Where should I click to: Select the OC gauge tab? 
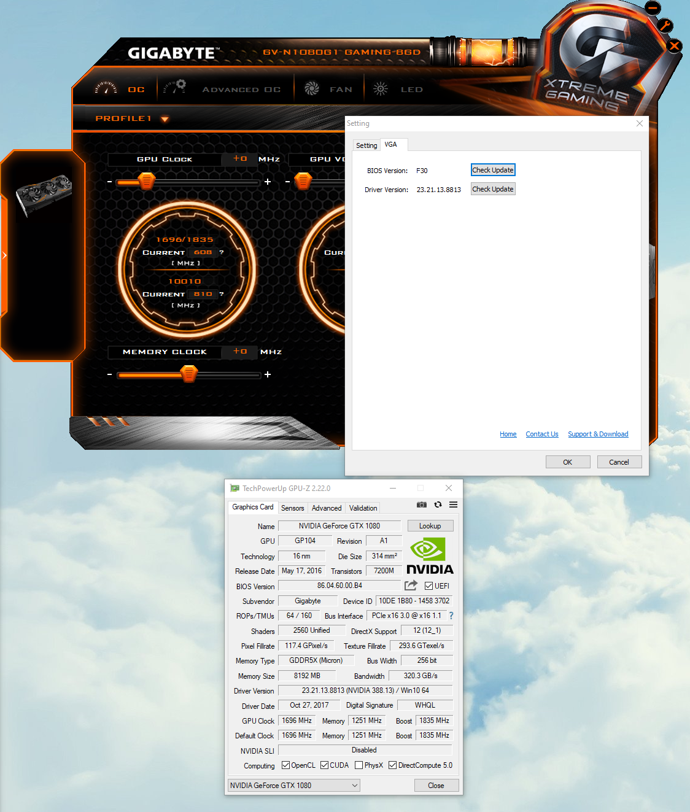point(120,89)
